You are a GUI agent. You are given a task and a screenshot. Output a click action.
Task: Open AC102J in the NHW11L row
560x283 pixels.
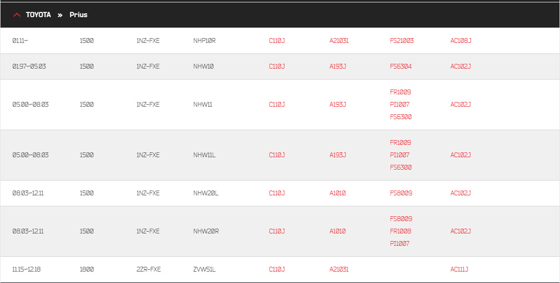(x=460, y=155)
